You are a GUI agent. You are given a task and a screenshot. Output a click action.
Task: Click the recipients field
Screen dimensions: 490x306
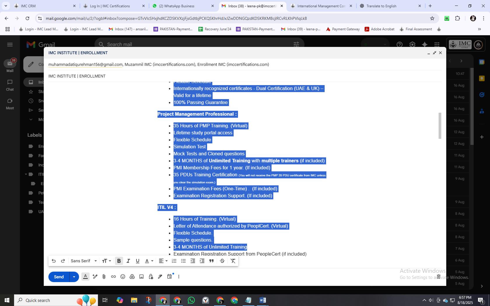tap(245, 64)
